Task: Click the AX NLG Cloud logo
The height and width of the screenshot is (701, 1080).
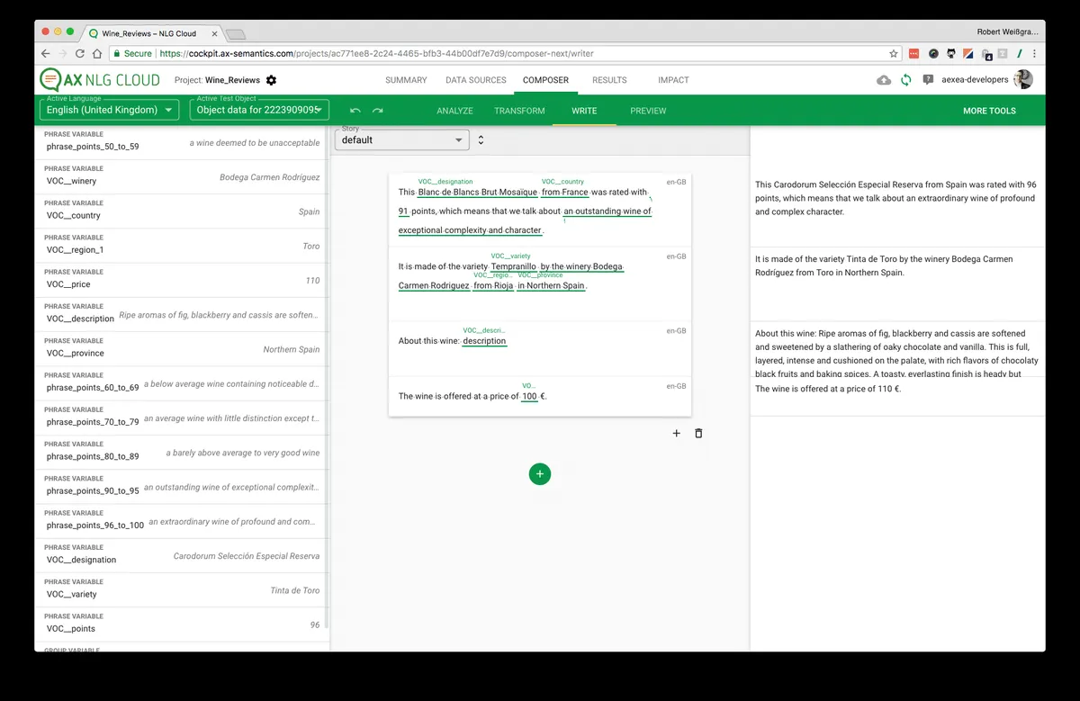Action: tap(101, 80)
